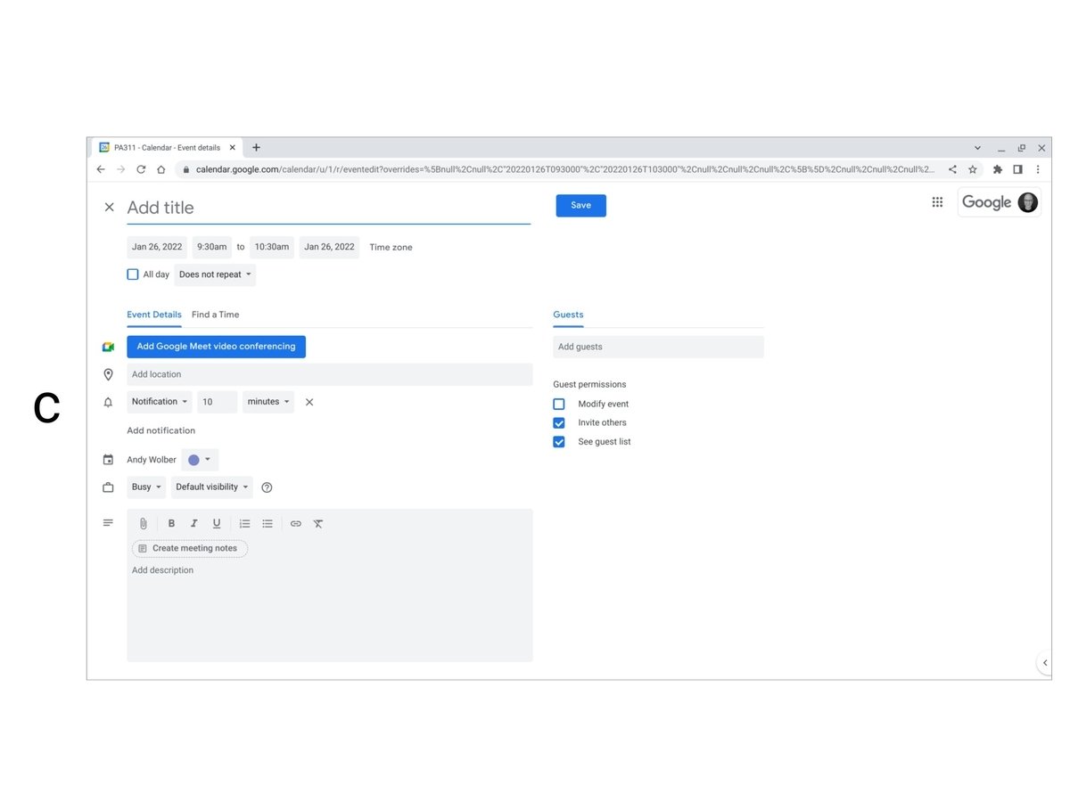Click the remove formatting icon
This screenshot has height=802, width=1070.
[318, 524]
